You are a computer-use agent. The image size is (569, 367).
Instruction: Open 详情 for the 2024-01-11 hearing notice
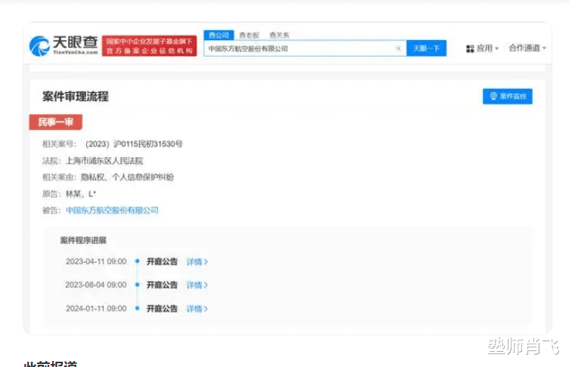point(197,309)
